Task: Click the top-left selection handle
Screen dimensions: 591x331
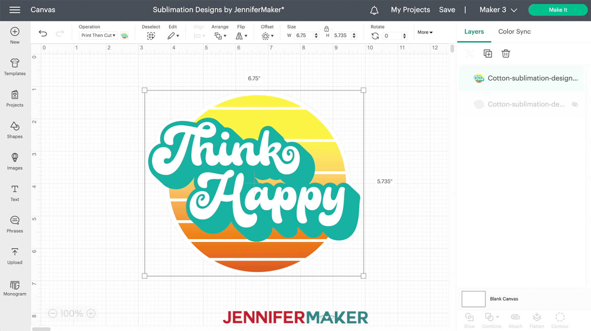Action: (145, 90)
